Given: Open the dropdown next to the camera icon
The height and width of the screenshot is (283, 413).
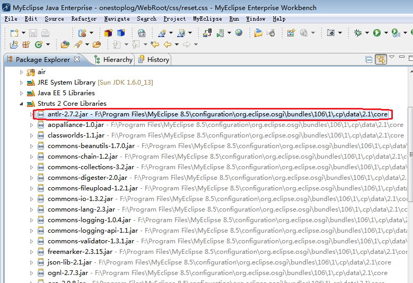Looking at the screenshot, I should (x=340, y=33).
